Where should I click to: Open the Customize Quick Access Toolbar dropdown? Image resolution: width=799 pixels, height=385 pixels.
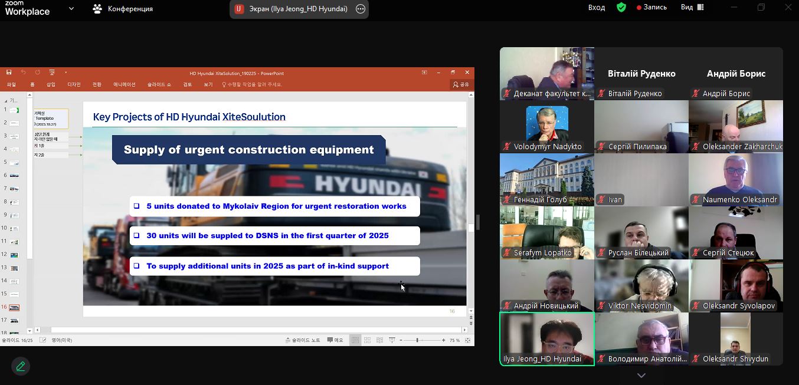tap(66, 73)
